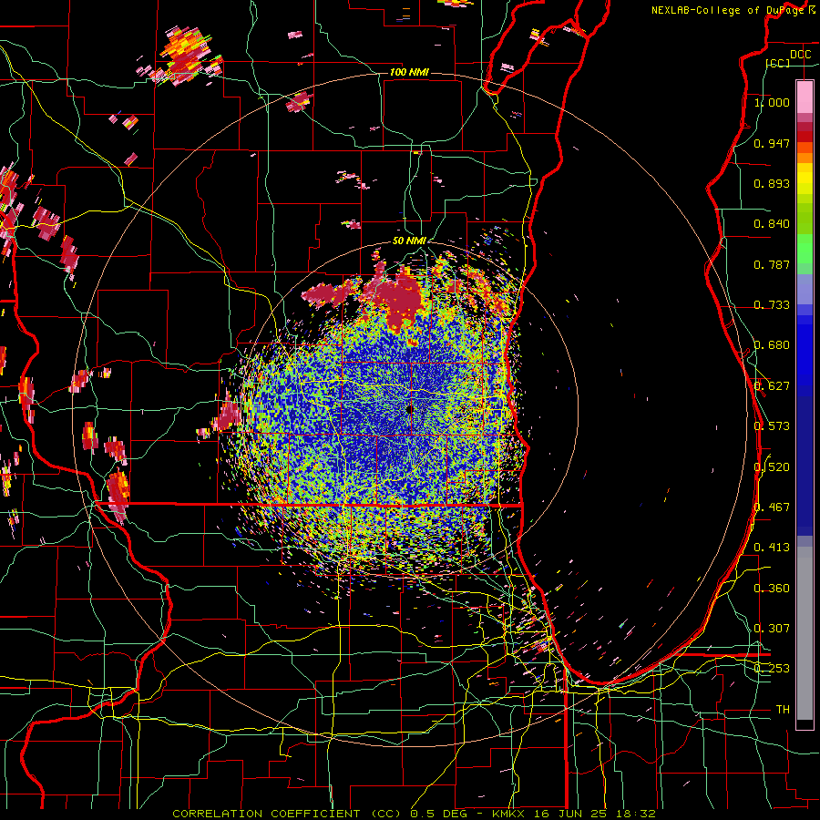Select the 0.360 legend value
This screenshot has height=820, width=820.
[x=772, y=589]
